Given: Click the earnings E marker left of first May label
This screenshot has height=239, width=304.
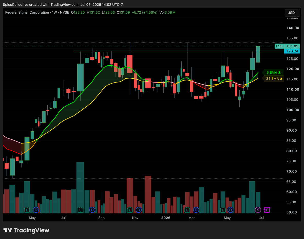Looking at the screenshot, I should (x=27, y=210).
